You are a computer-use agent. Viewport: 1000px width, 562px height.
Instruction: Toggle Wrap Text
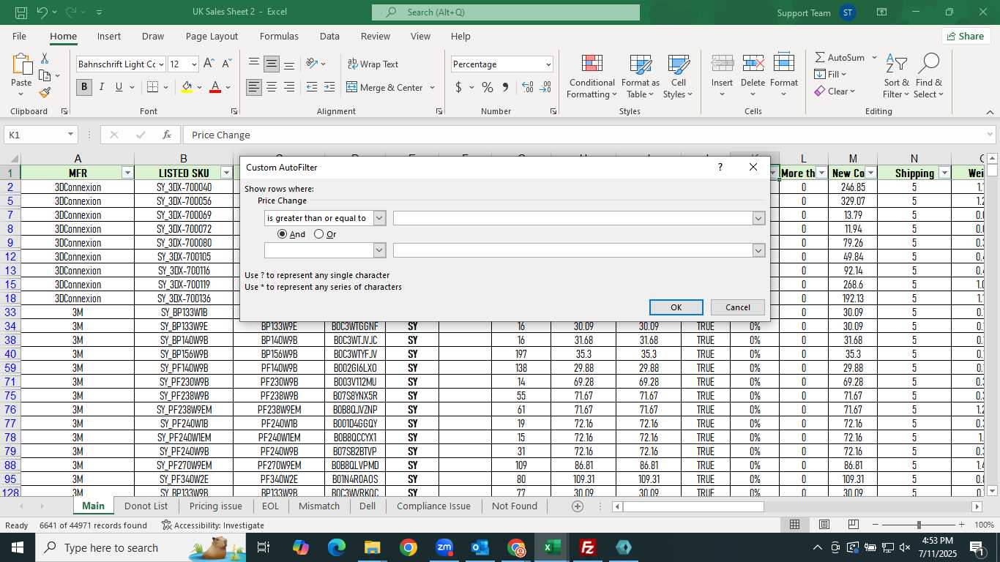373,64
